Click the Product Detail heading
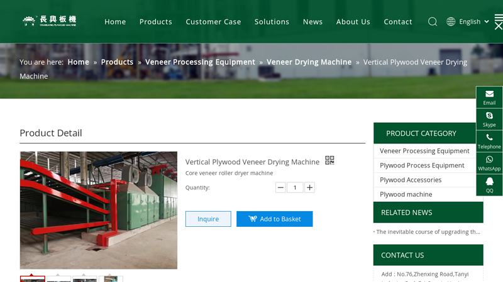The image size is (503, 282). coord(51,133)
